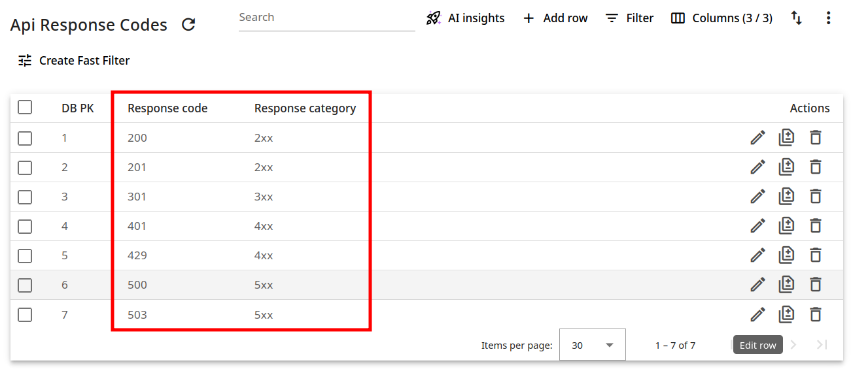Duplicate the row with response code 500
Screen dimensions: 851x369
point(786,285)
